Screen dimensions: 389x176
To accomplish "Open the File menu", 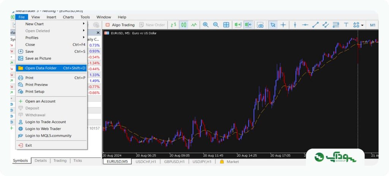I will tap(22, 17).
